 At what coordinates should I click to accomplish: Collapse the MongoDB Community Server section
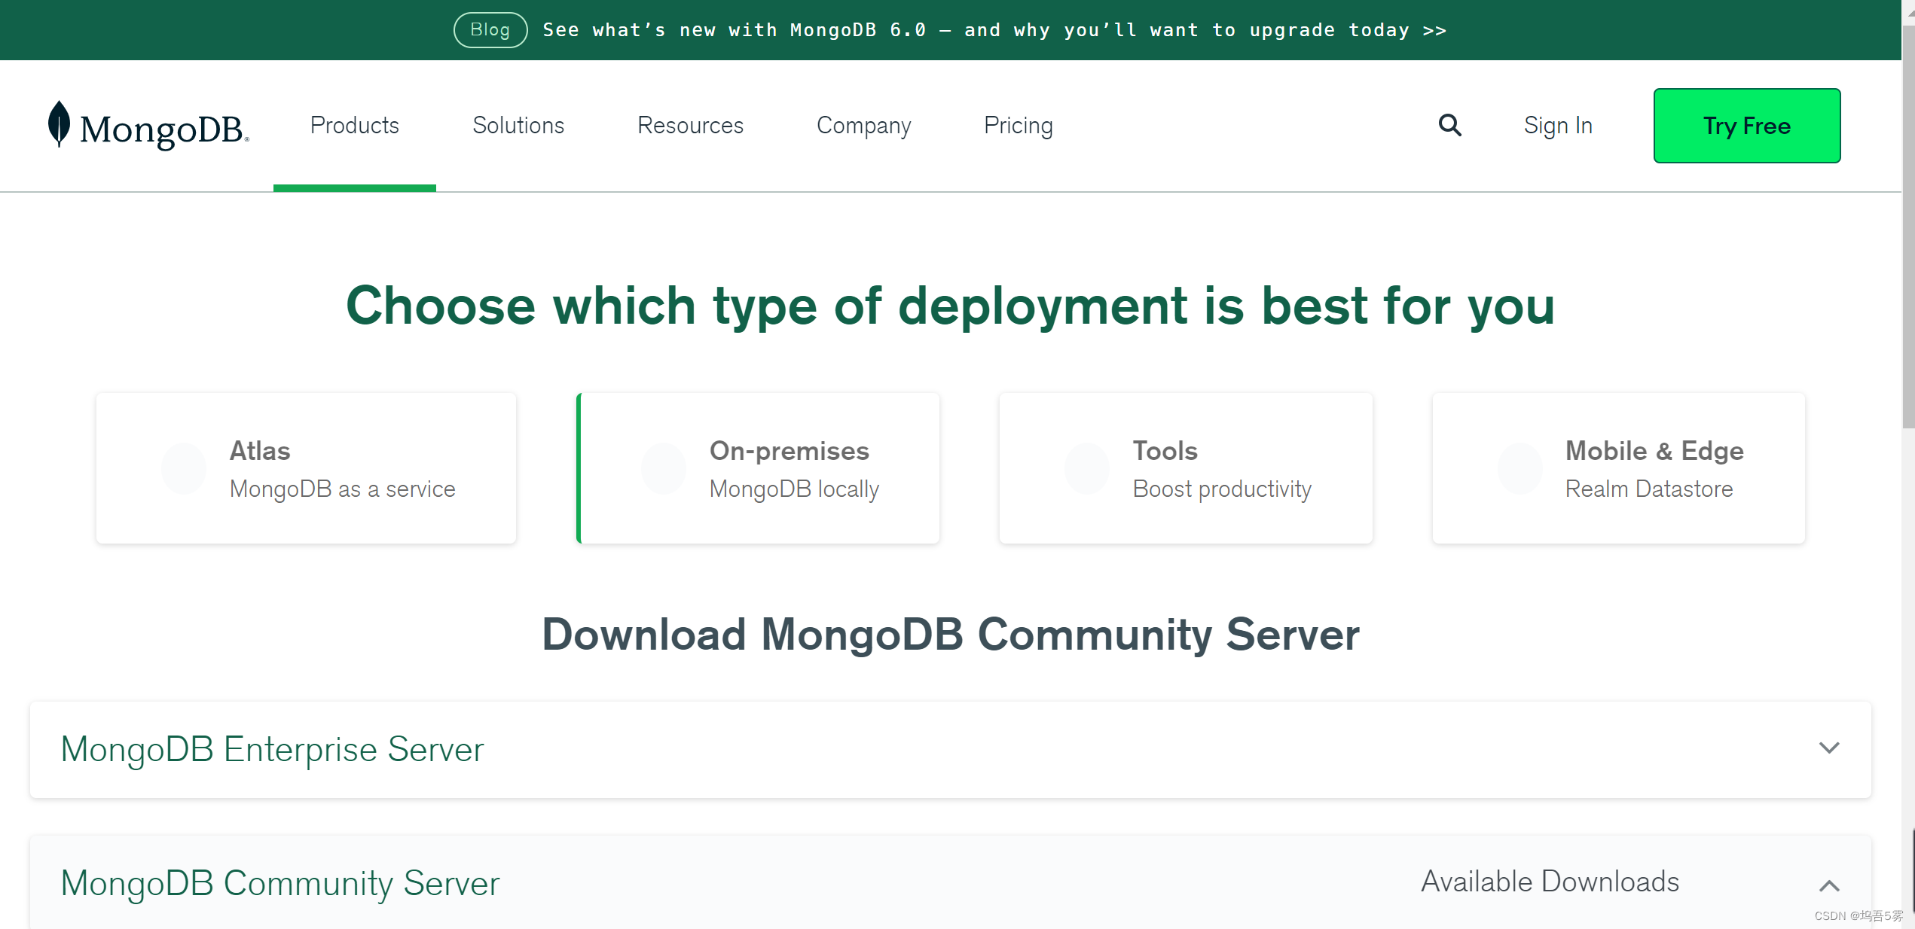point(1828,885)
